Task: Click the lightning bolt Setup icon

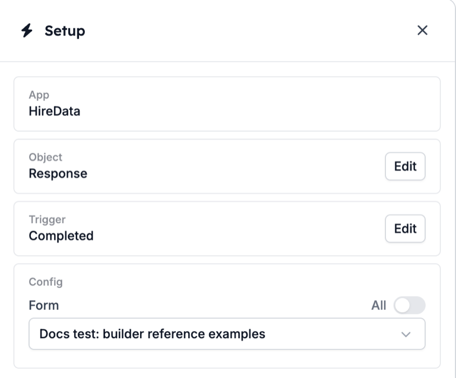Action: 27,30
